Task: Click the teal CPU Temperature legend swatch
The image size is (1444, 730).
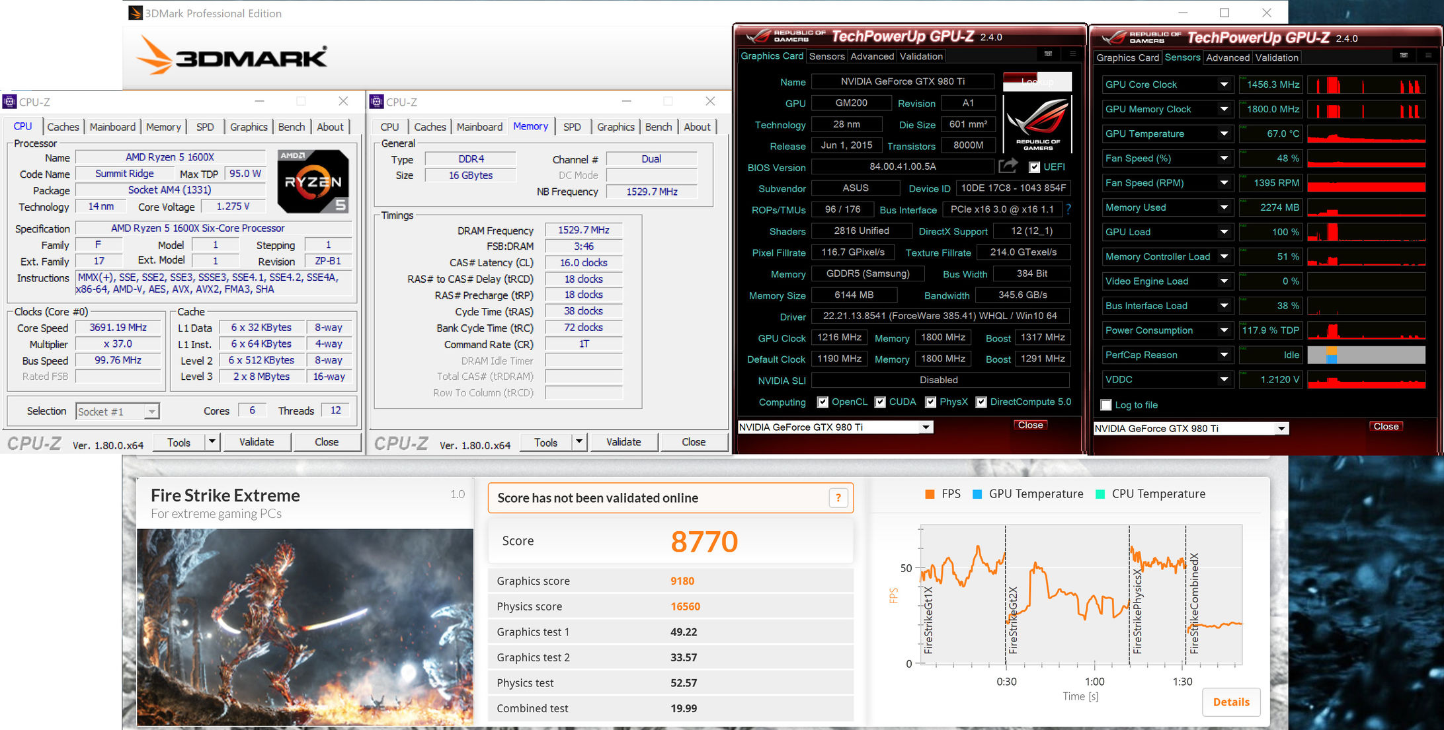Action: 1100,494
